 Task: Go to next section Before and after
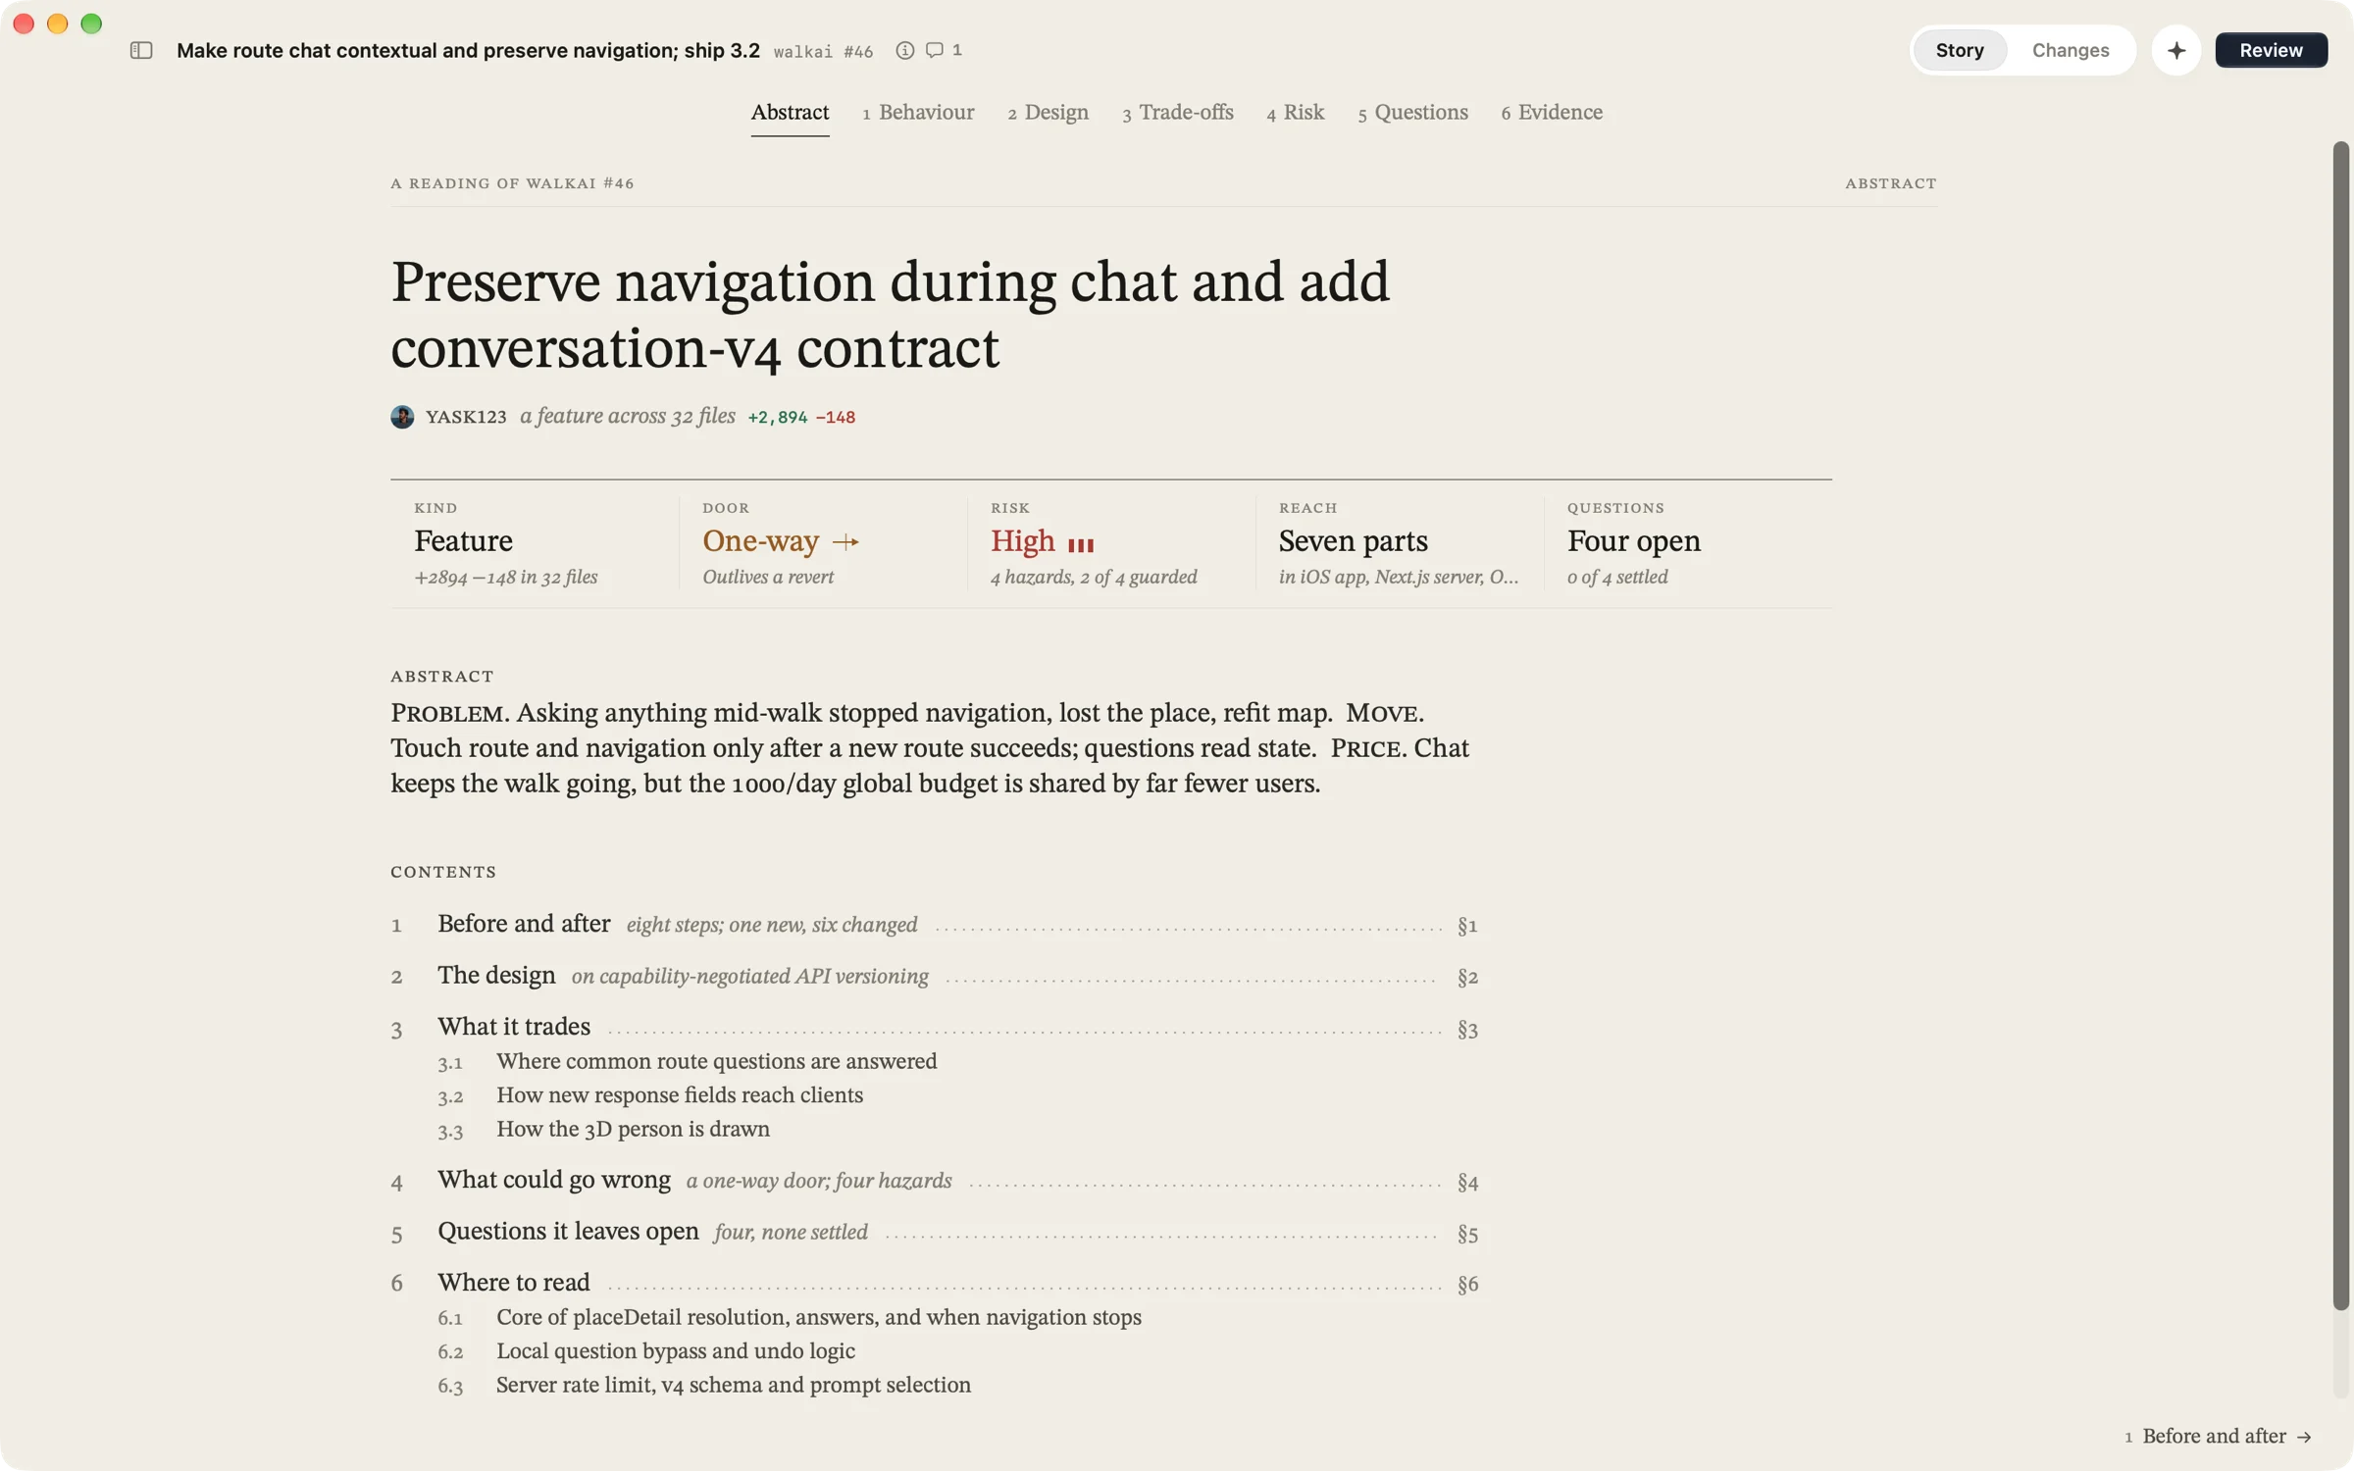point(2218,1436)
